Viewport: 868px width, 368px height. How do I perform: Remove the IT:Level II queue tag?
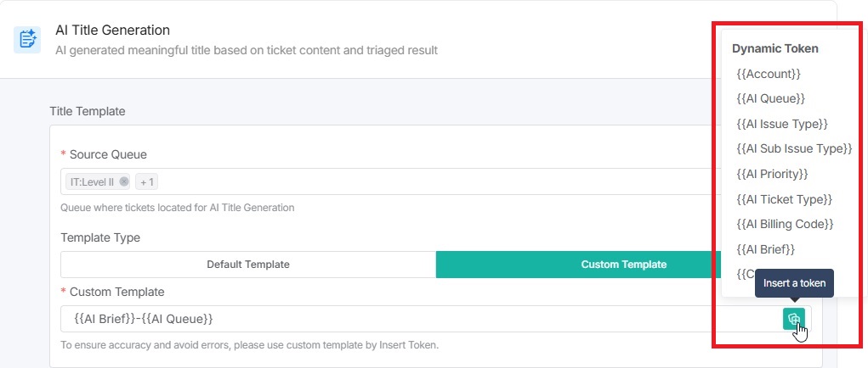click(124, 181)
